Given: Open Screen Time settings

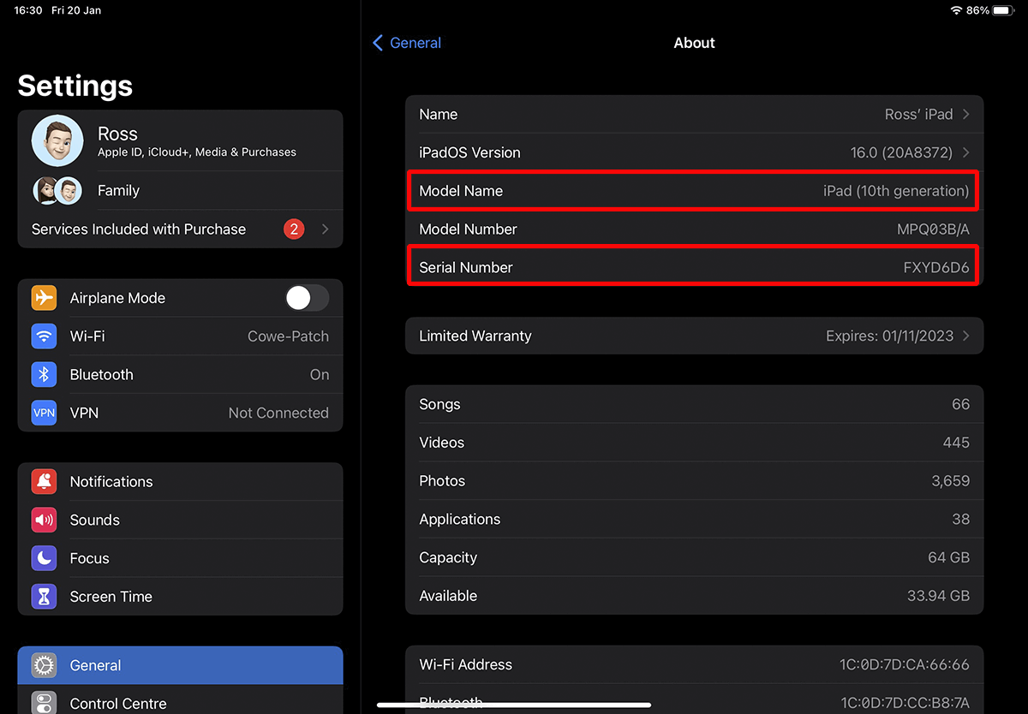Looking at the screenshot, I should click(180, 597).
